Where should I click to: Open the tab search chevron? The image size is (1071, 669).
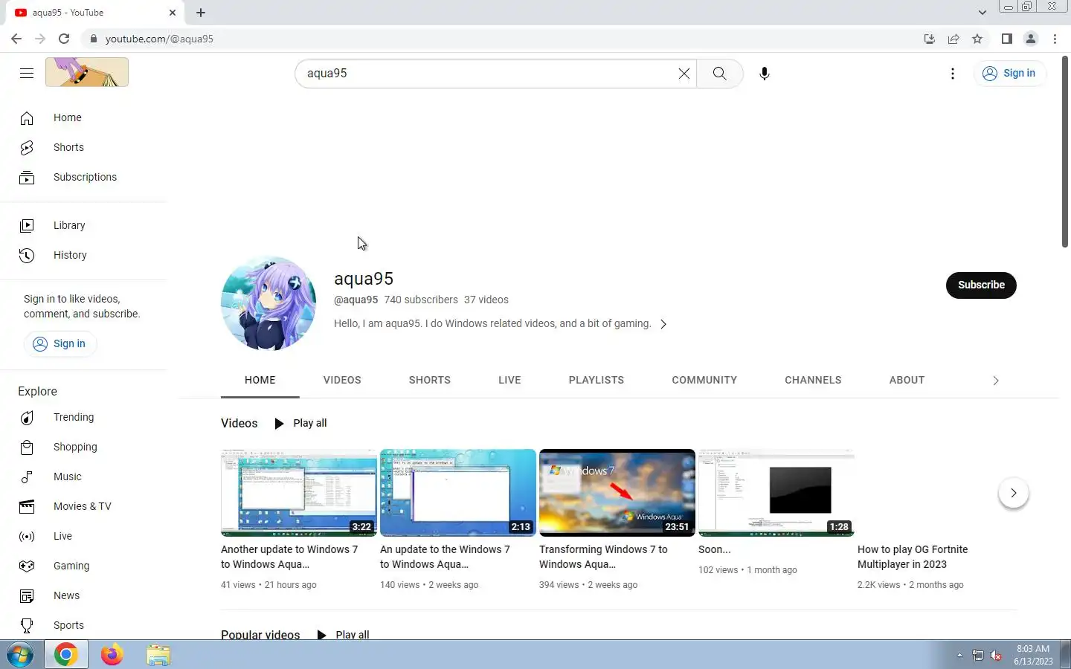(982, 13)
